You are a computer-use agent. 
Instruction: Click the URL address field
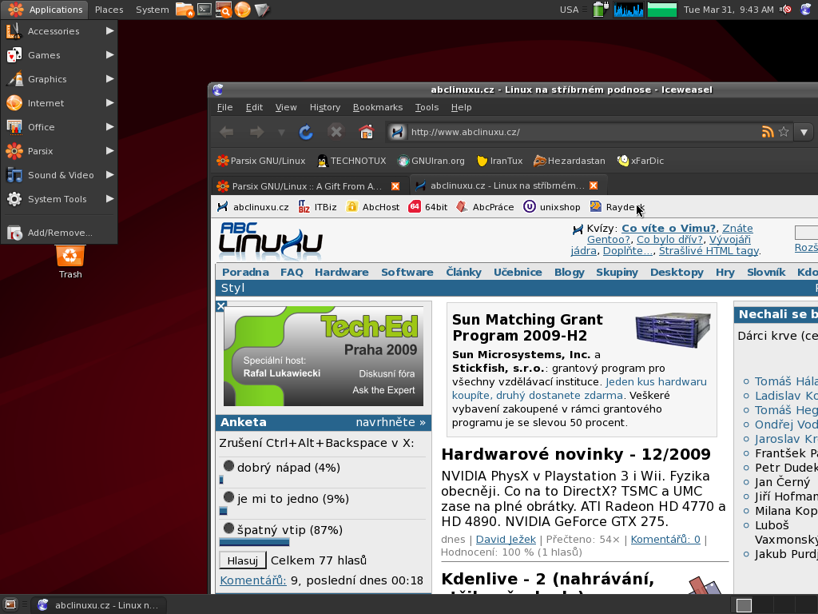[x=583, y=132]
